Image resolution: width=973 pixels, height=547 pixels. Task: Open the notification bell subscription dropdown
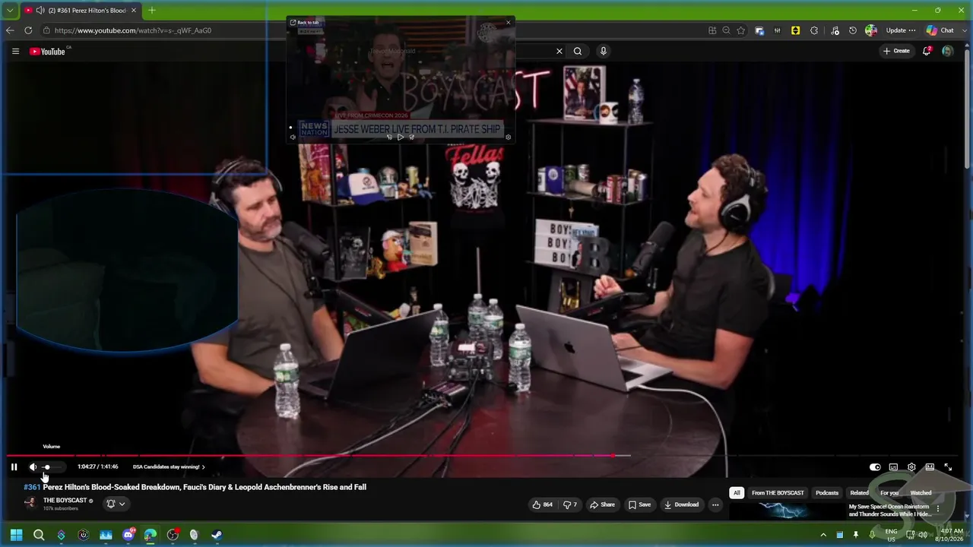(116, 504)
